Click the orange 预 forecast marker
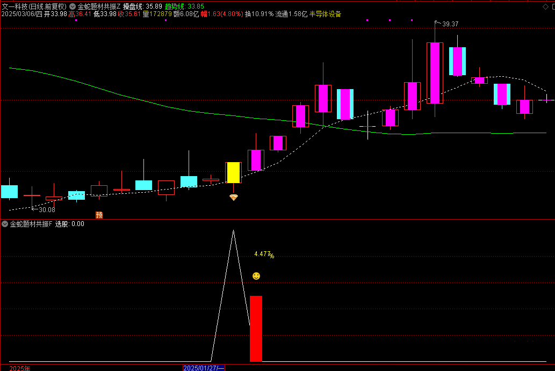555x371 pixels. pos(99,215)
